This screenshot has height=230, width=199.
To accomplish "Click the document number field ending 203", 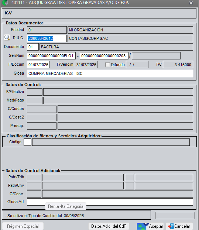I will [104, 56].
